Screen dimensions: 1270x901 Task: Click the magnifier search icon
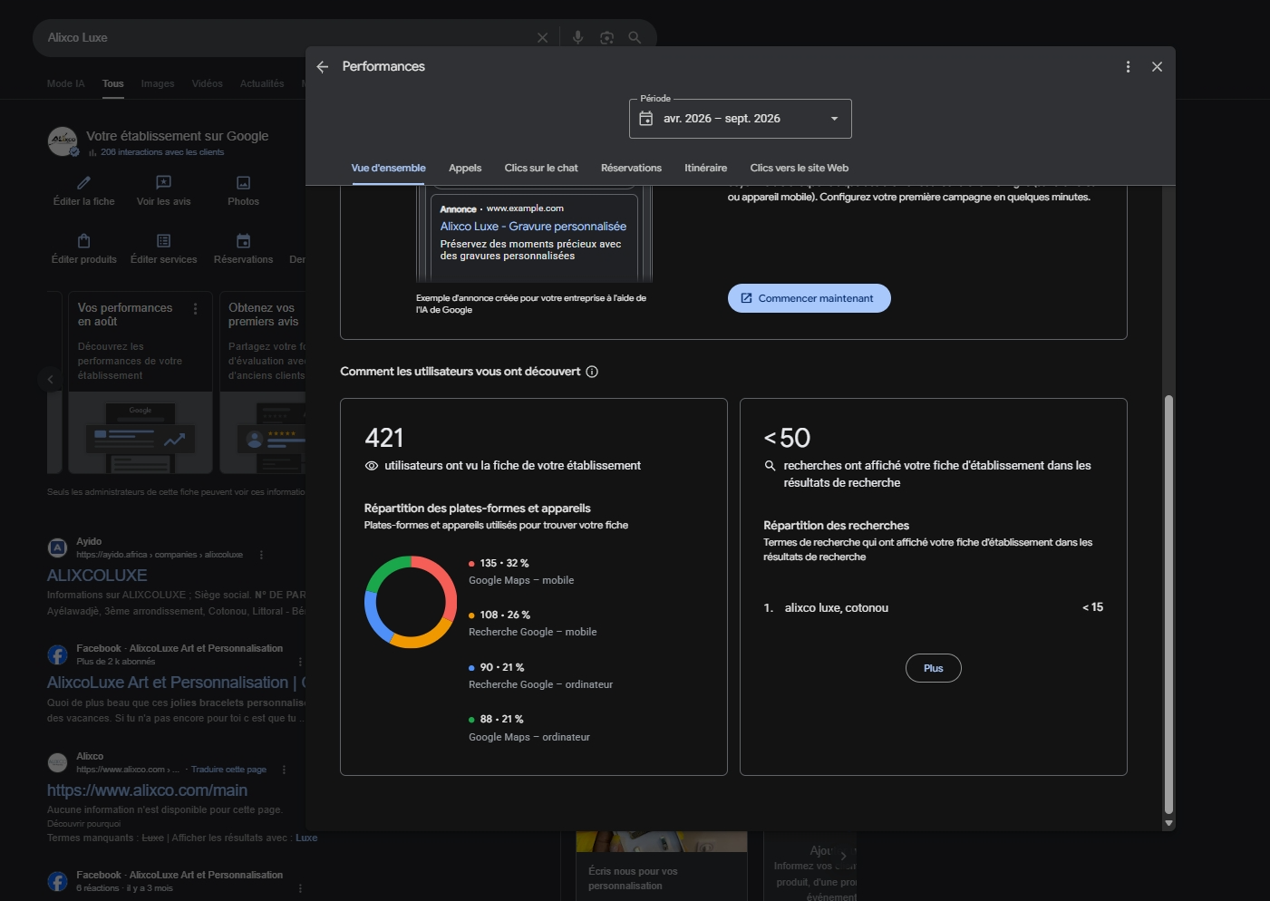635,38
